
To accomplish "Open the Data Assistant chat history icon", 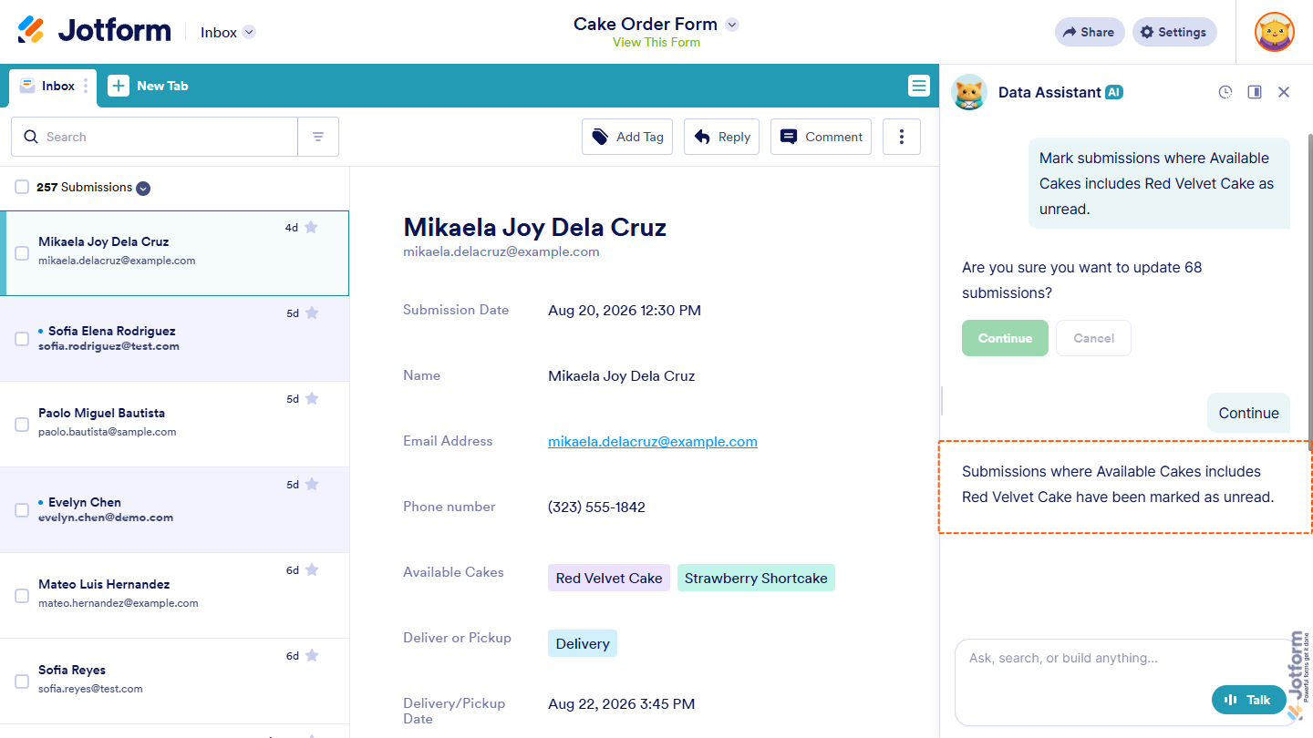I will (x=1225, y=92).
